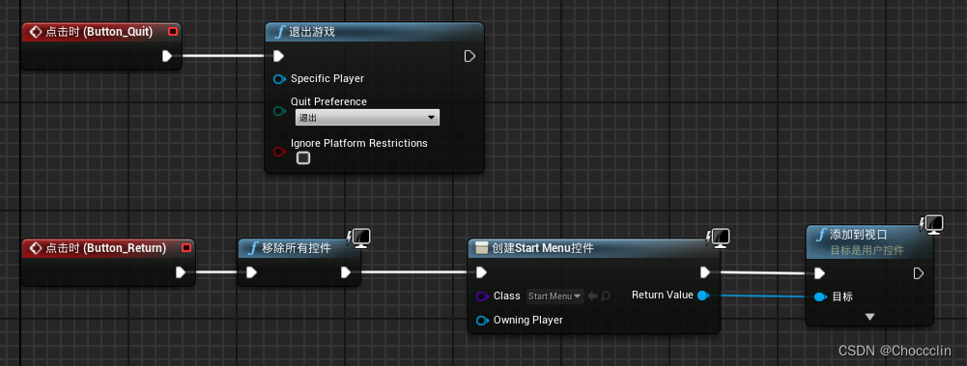This screenshot has height=366, width=967.
Task: Click client-only monitor icon on 移除所有控件
Action: click(360, 238)
